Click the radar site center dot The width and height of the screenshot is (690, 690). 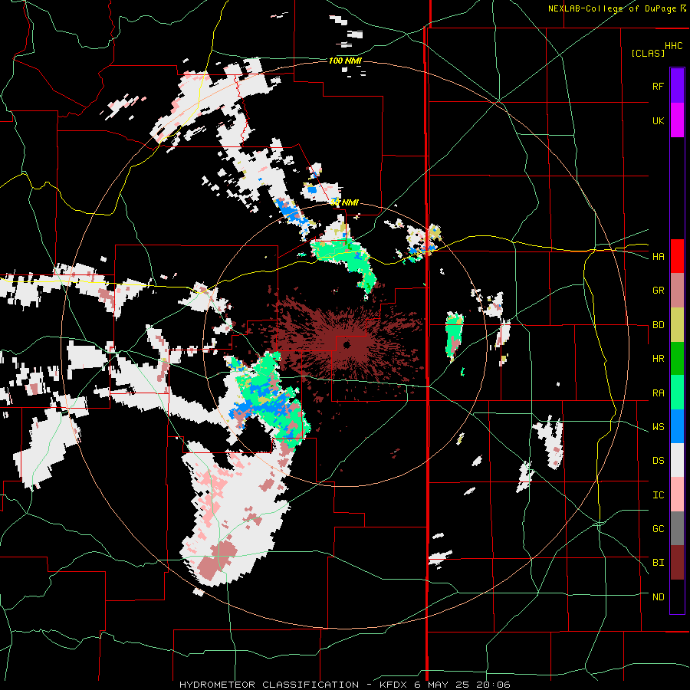347,344
